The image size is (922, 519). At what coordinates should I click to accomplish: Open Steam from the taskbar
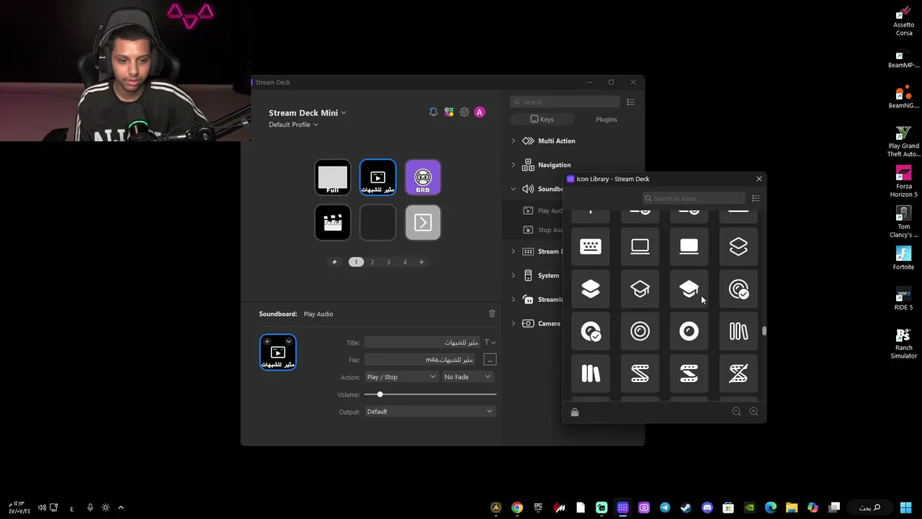pyautogui.click(x=686, y=507)
